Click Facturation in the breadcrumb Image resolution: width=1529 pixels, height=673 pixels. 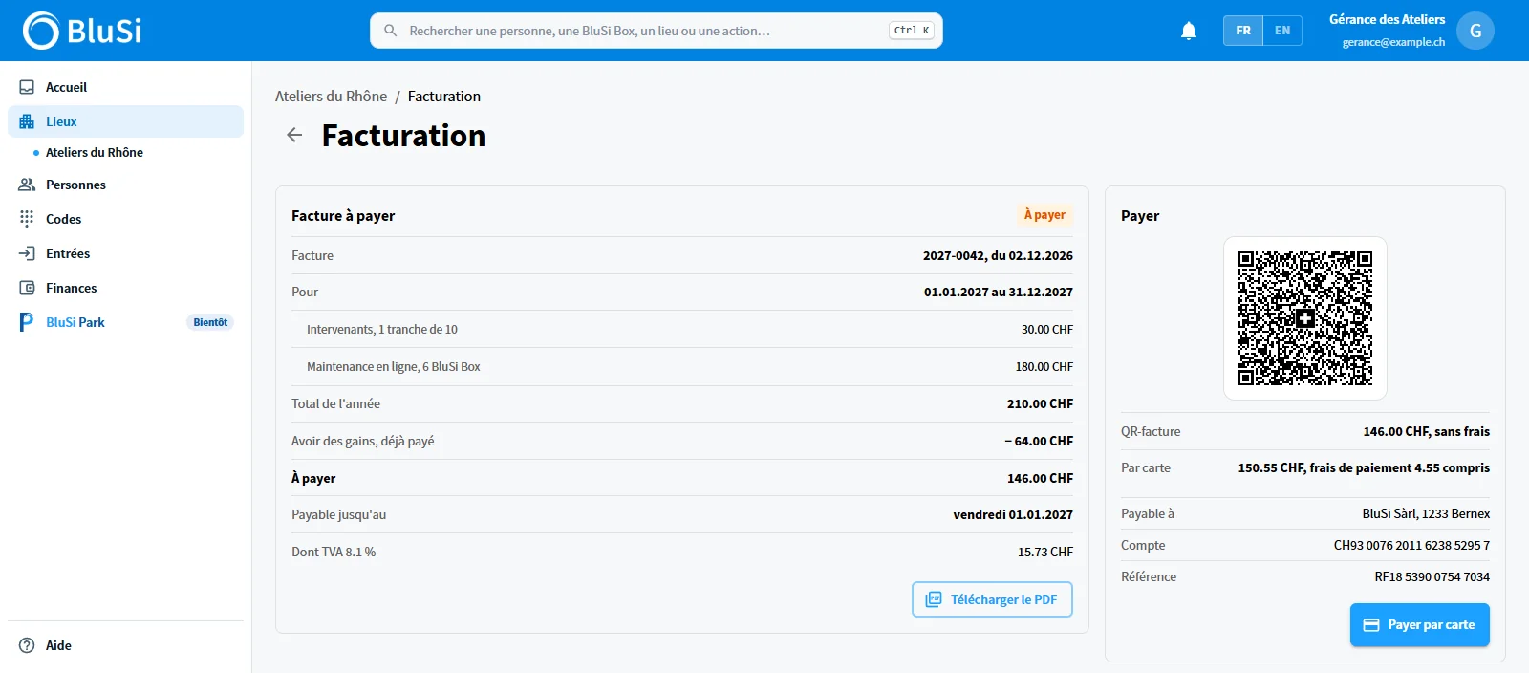[444, 96]
